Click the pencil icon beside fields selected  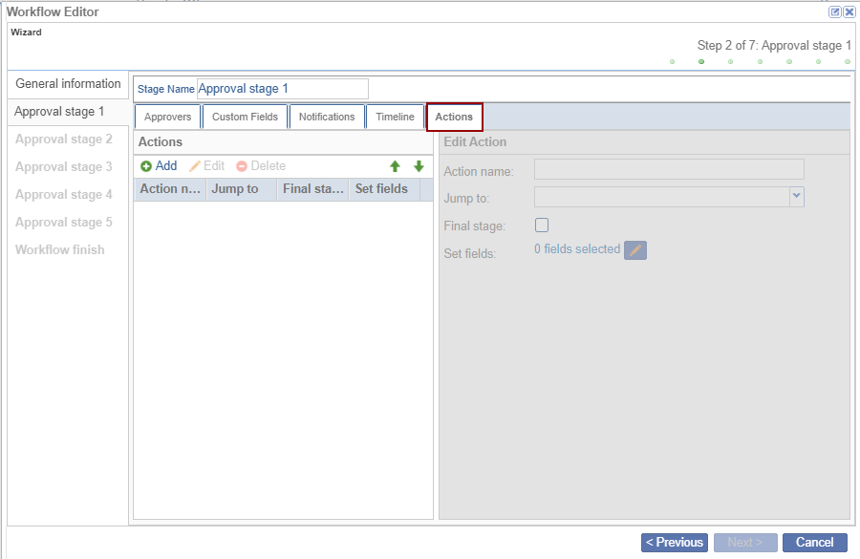click(635, 250)
